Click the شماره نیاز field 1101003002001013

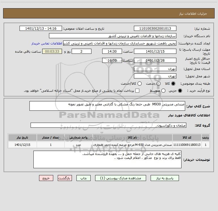point(155,28)
